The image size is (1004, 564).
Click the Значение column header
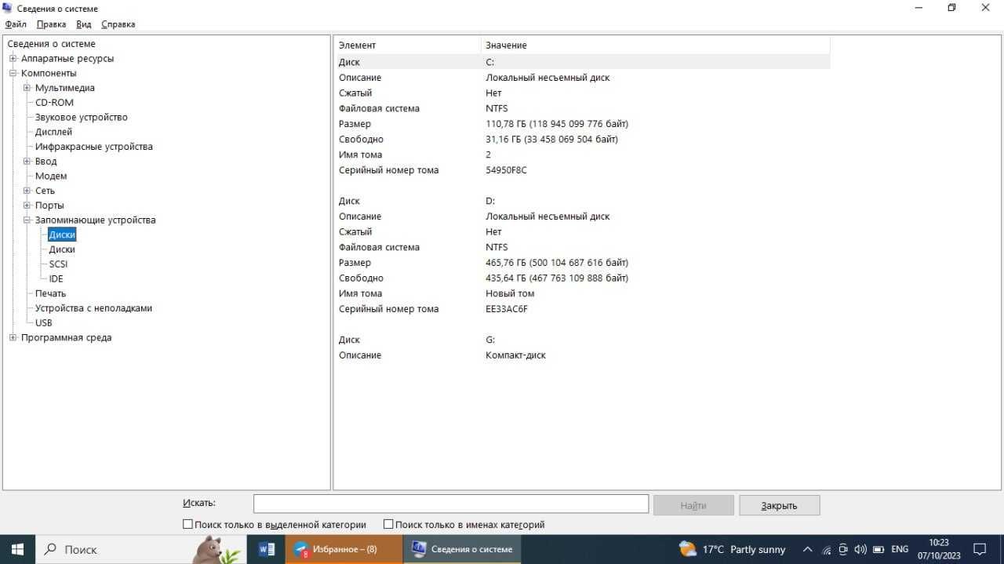click(656, 45)
